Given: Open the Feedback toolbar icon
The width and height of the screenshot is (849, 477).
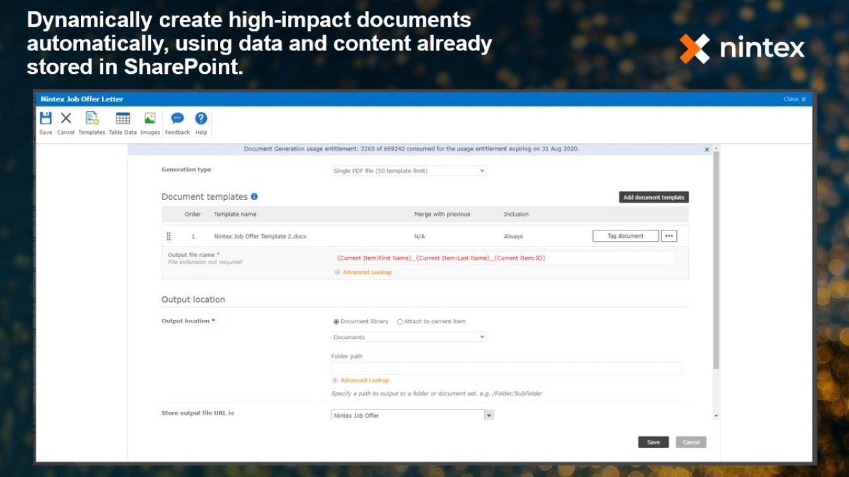Looking at the screenshot, I should pos(178,123).
